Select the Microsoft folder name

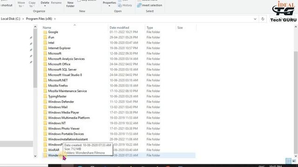[54, 53]
